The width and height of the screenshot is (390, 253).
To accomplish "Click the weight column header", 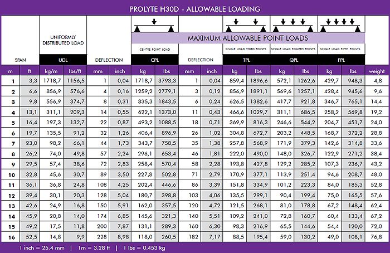I will point(376,71).
